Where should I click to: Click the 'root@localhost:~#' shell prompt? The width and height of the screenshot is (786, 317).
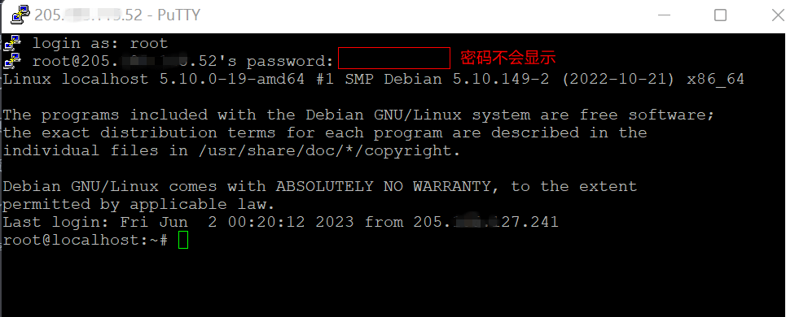(86, 240)
